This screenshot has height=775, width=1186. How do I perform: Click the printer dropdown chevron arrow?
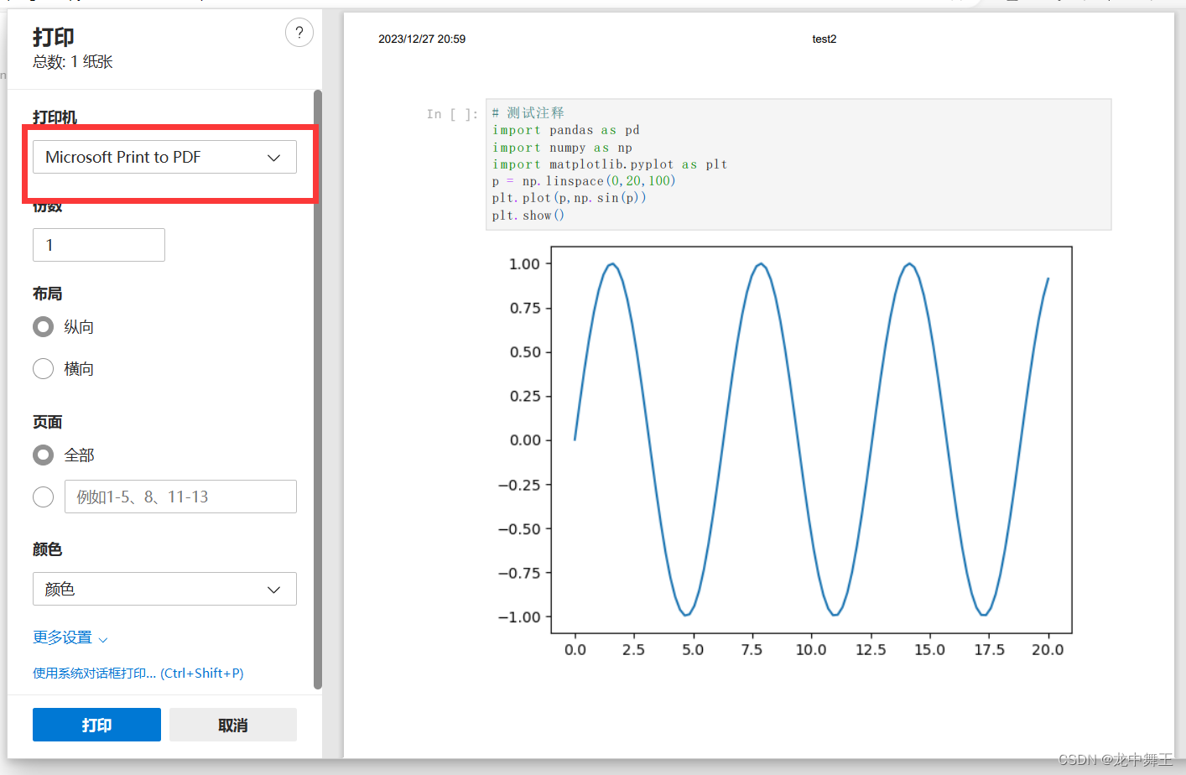(273, 157)
